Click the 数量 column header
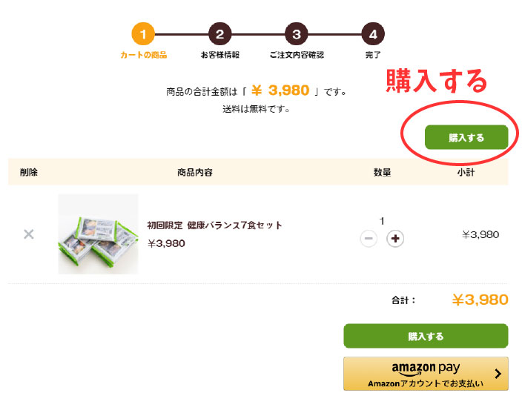The image size is (522, 393). [x=382, y=172]
